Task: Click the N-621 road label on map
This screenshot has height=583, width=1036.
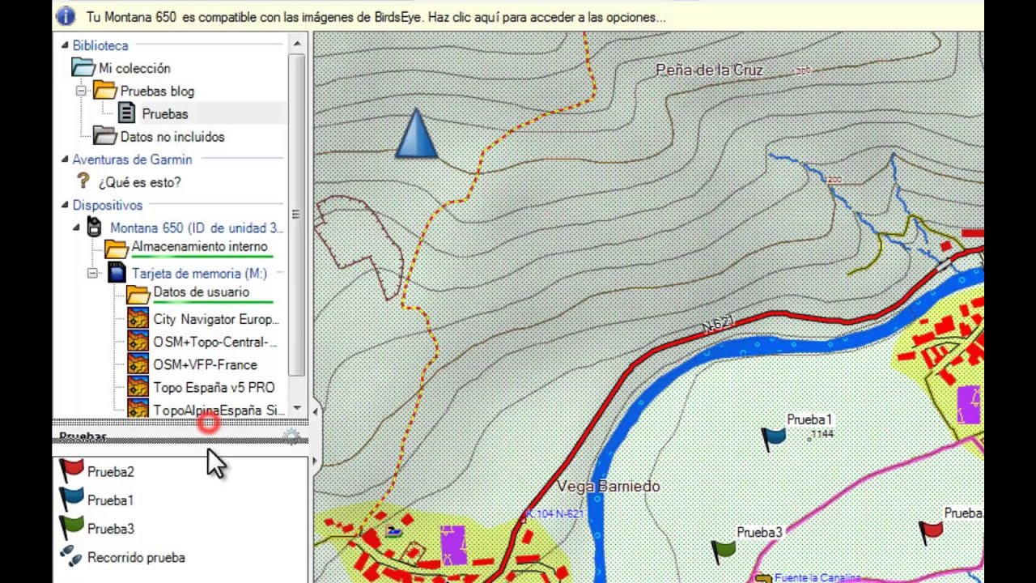Action: pyautogui.click(x=717, y=324)
